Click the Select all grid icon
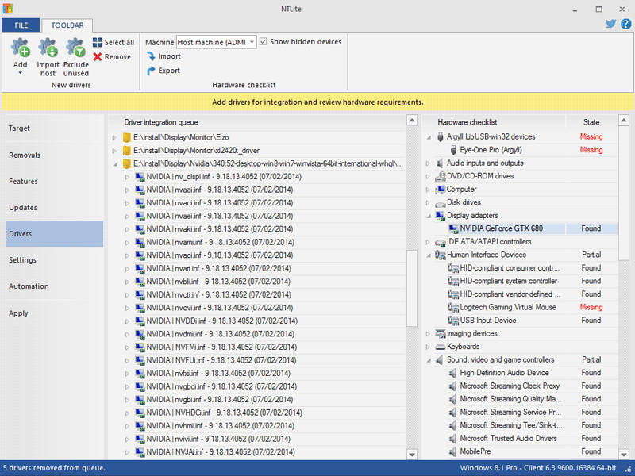The width and height of the screenshot is (635, 476). pos(98,43)
